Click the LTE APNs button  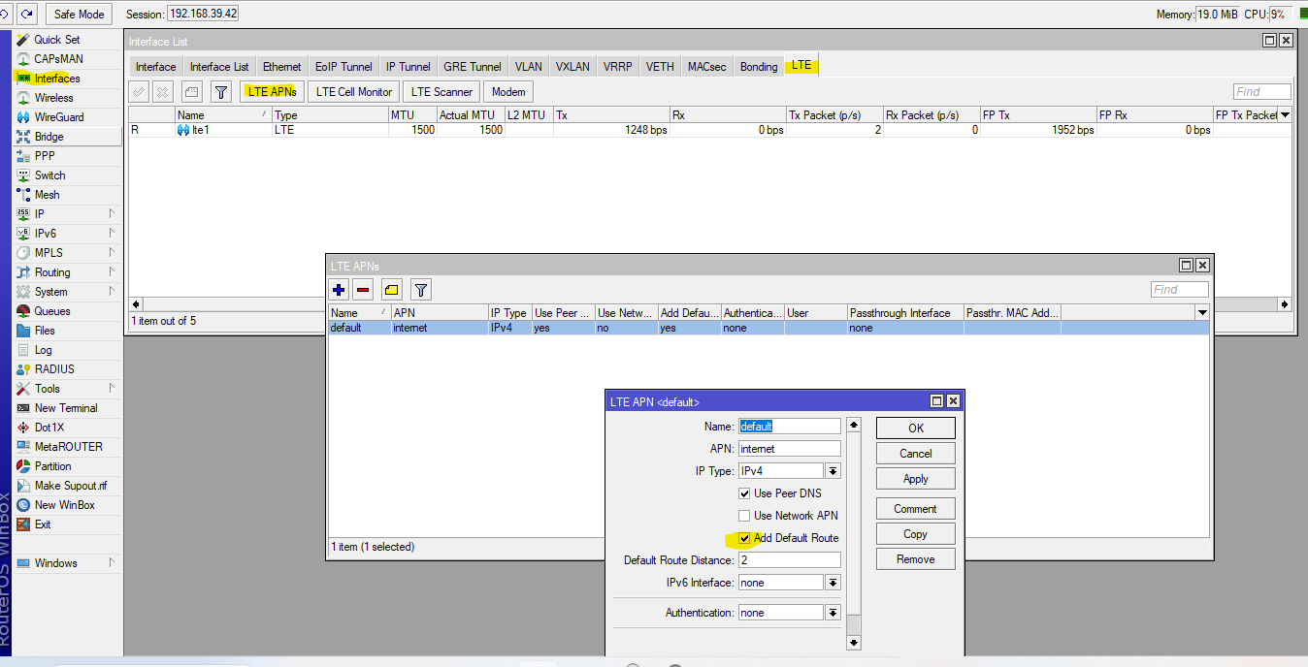coord(273,92)
